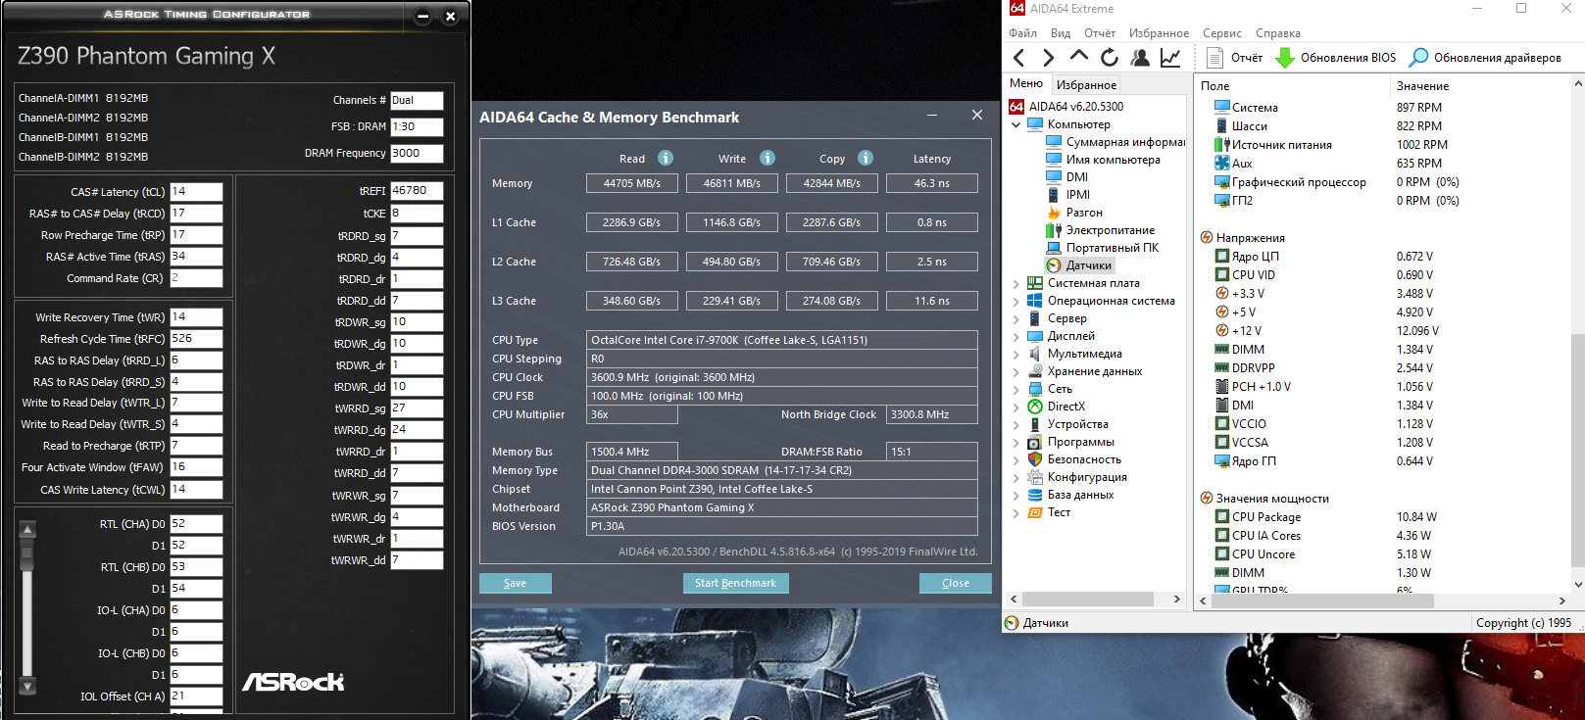
Task: Click the Command Rate (CR) field
Action: pyautogui.click(x=196, y=278)
